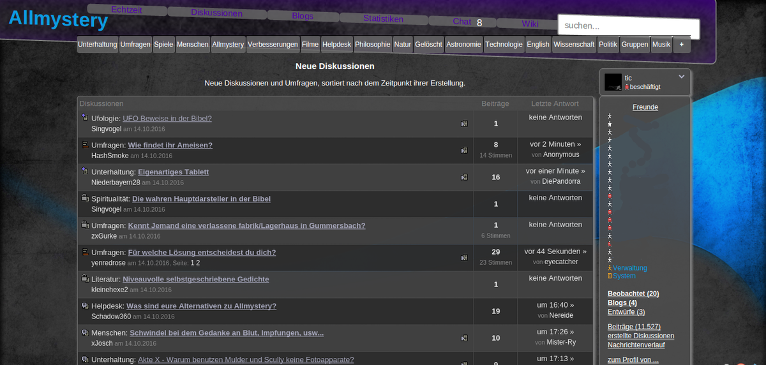Click the Allmystery site logo

(x=58, y=20)
